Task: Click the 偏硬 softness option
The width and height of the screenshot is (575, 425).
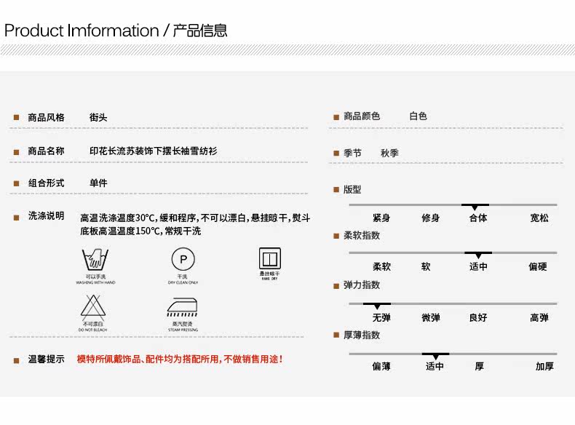Action: tap(538, 266)
